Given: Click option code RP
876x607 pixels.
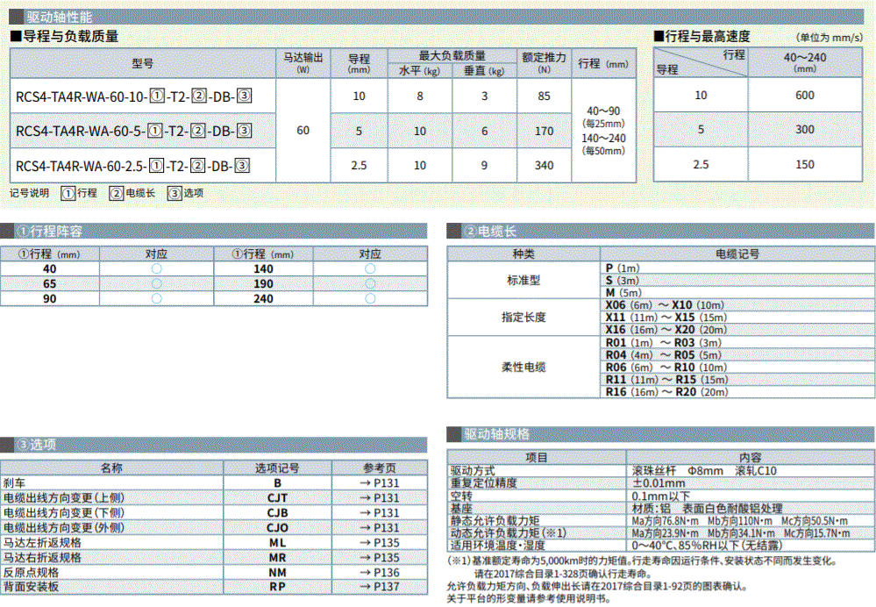Looking at the screenshot, I should [x=278, y=587].
